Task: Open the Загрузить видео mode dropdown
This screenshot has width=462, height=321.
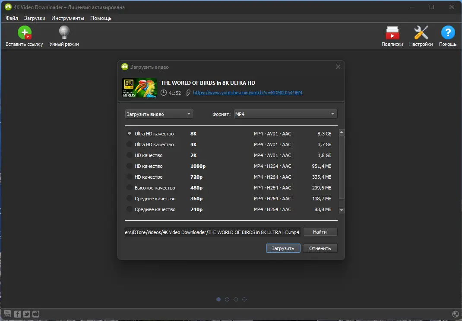Action: click(159, 114)
